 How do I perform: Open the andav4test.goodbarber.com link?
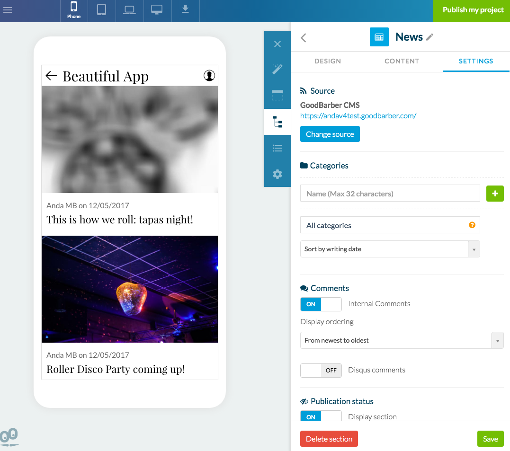(x=358, y=115)
